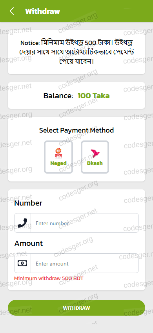Submit using the green WITHDRAW button

coord(76,308)
